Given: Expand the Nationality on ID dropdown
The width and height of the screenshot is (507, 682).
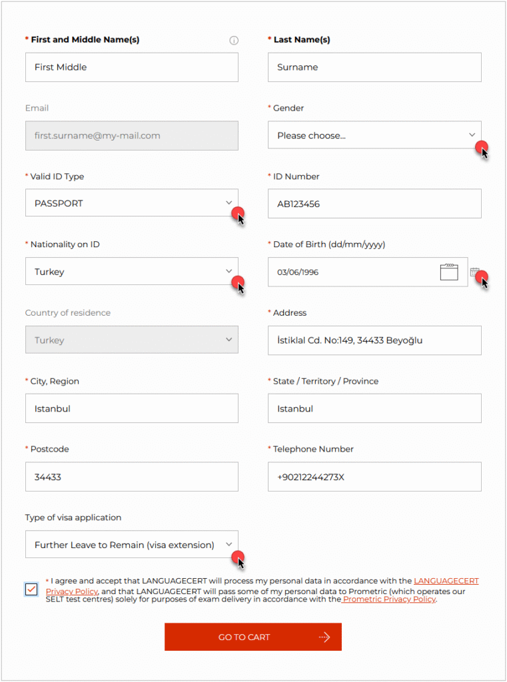Looking at the screenshot, I should coord(132,272).
